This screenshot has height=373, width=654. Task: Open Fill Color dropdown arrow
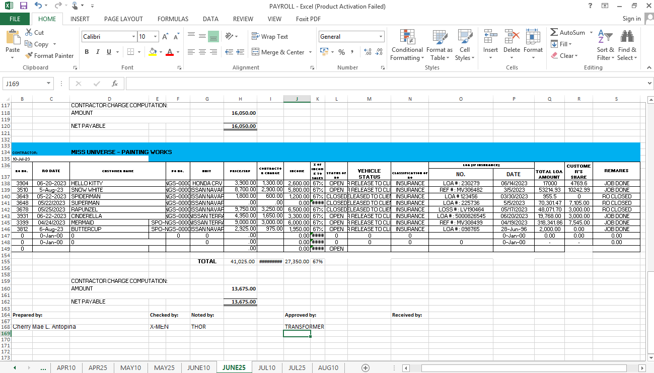pos(161,52)
